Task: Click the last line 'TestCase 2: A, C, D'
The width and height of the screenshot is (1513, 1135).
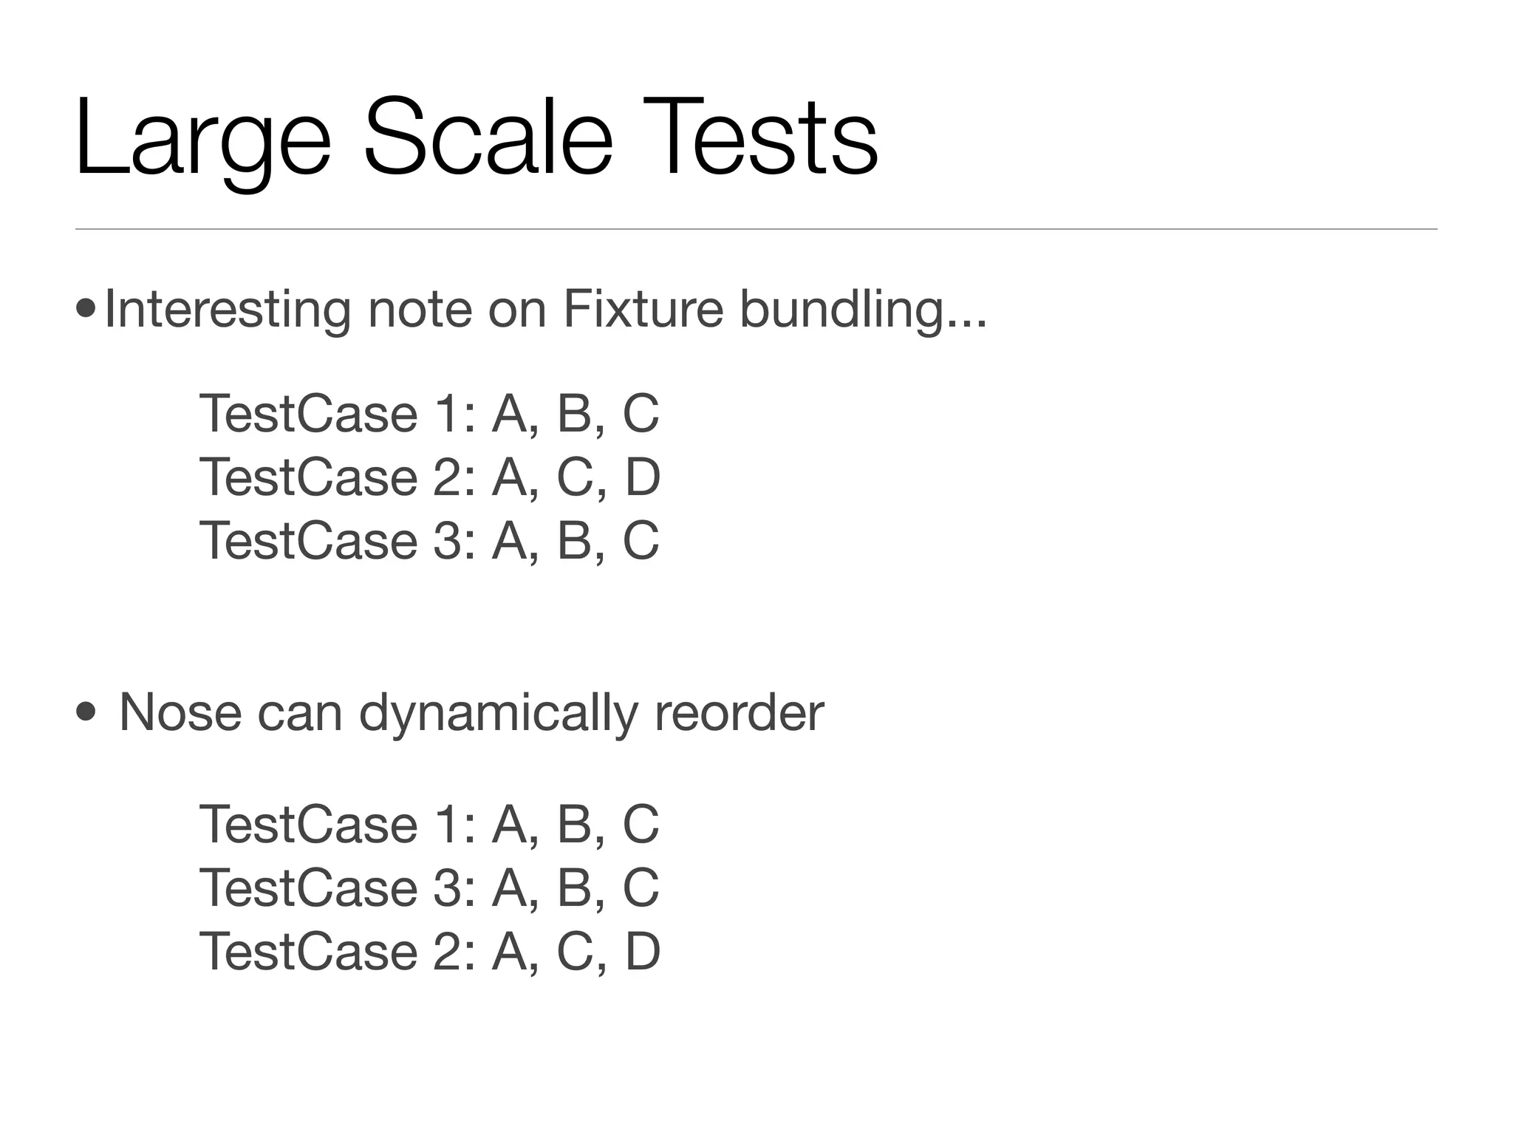Action: click(429, 952)
